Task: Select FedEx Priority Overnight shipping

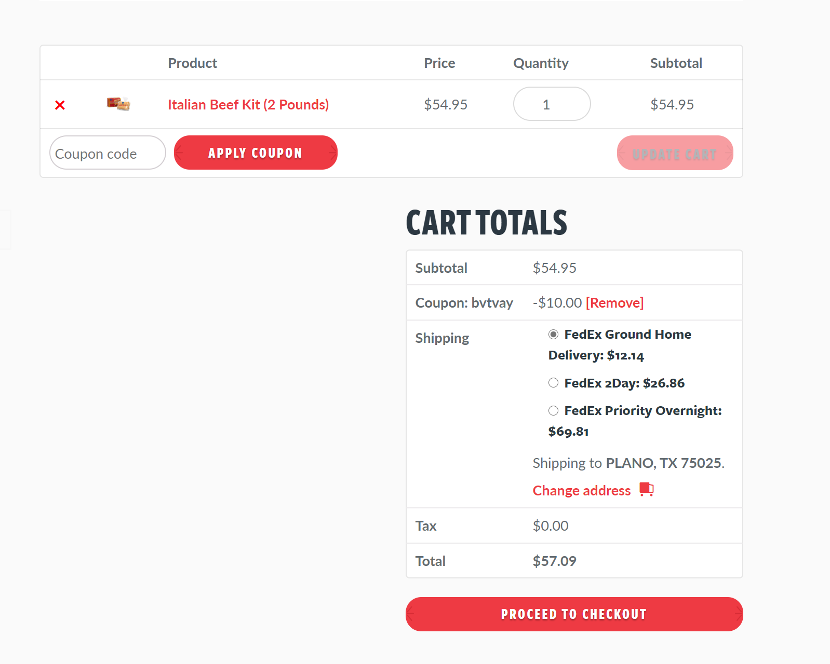Action: (x=553, y=411)
